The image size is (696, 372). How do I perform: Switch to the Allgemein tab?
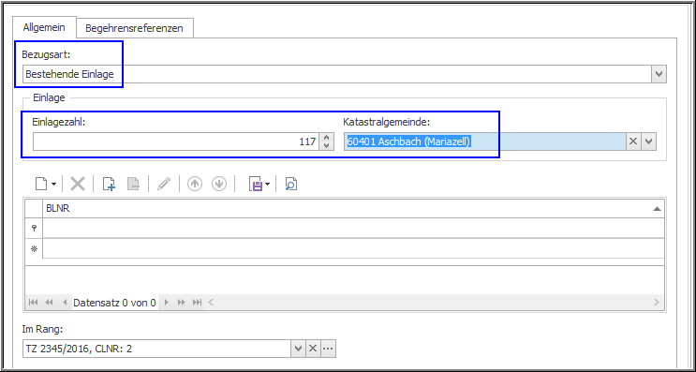[x=44, y=27]
